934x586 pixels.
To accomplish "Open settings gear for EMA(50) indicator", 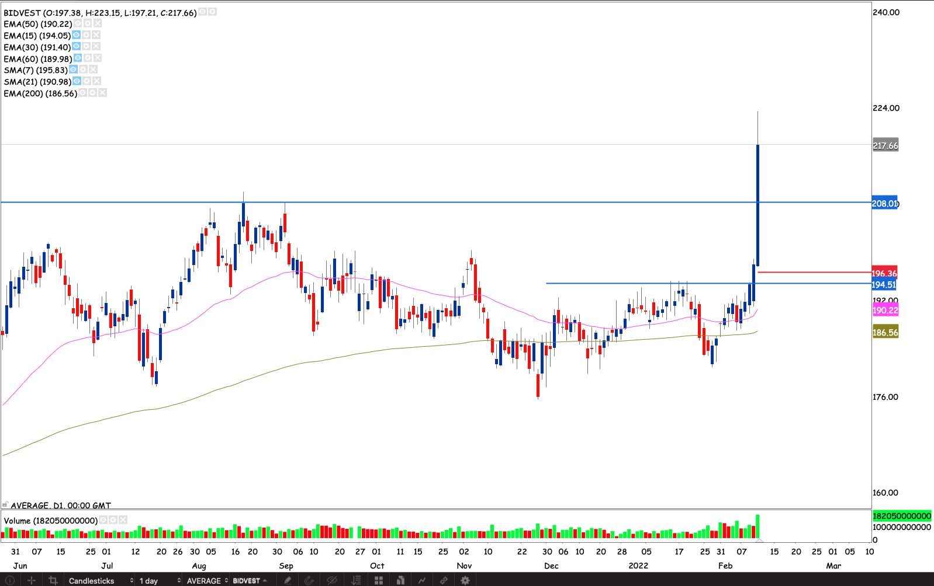I will [88, 23].
